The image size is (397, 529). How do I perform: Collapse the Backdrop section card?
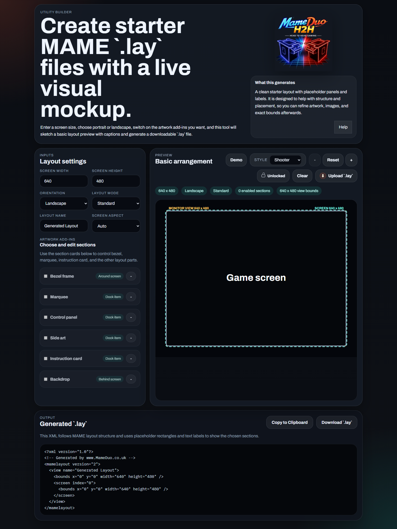click(131, 379)
